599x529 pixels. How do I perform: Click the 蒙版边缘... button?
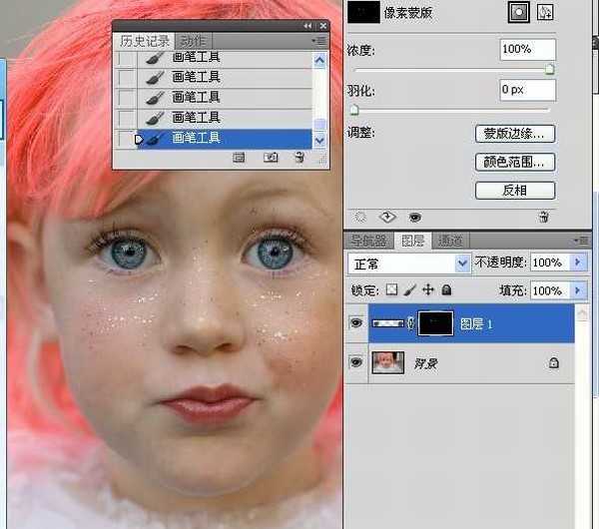(x=514, y=134)
